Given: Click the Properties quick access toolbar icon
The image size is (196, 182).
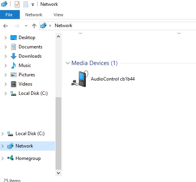Looking at the screenshot, I should click(17, 4).
